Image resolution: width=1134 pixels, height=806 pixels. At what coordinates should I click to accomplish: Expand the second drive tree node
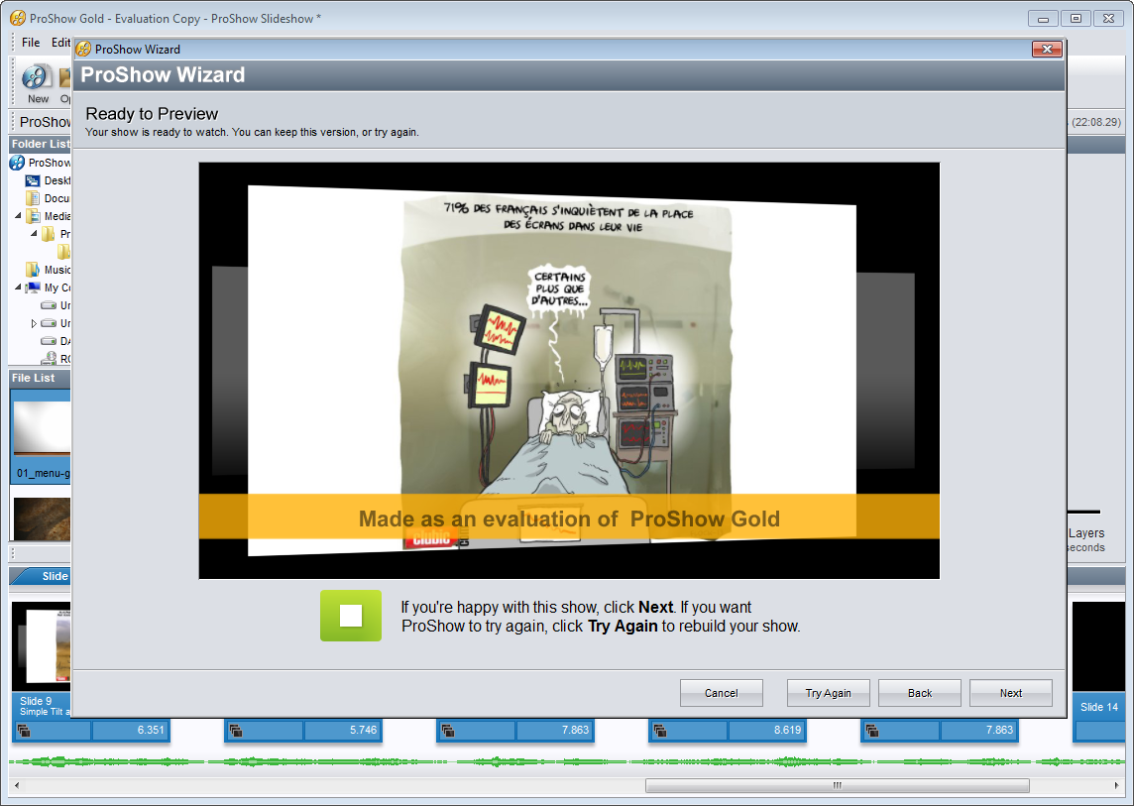(34, 323)
